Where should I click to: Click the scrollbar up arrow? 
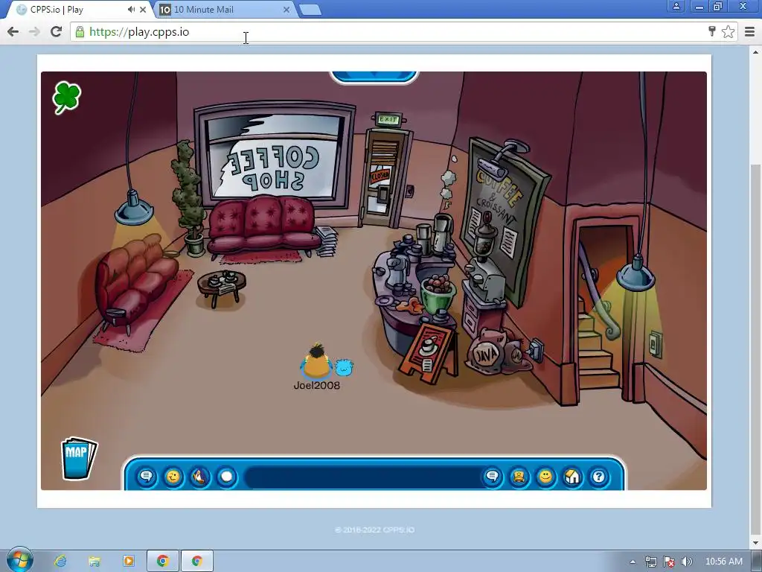(x=756, y=51)
